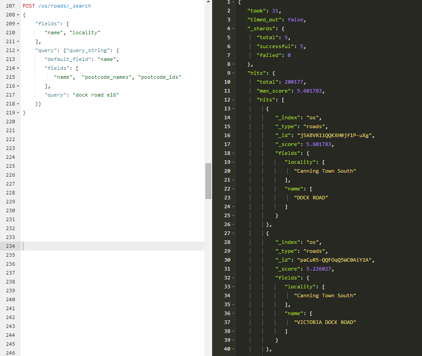This screenshot has width=422, height=356.
Task: Click line number 246 in request gutter
Action: pyautogui.click(x=10, y=353)
